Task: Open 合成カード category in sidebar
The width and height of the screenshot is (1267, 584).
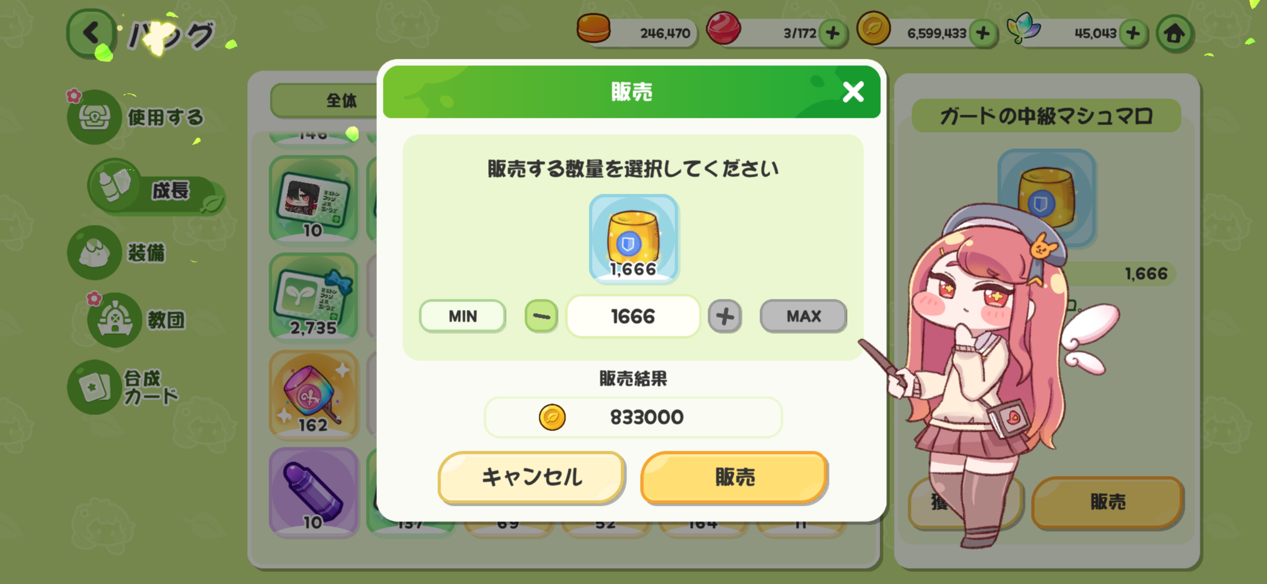Action: tap(124, 387)
